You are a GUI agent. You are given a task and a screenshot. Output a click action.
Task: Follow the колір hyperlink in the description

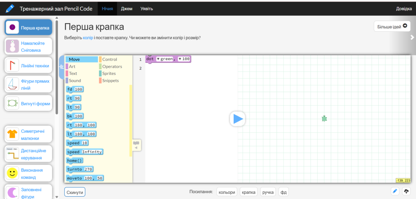pos(88,38)
